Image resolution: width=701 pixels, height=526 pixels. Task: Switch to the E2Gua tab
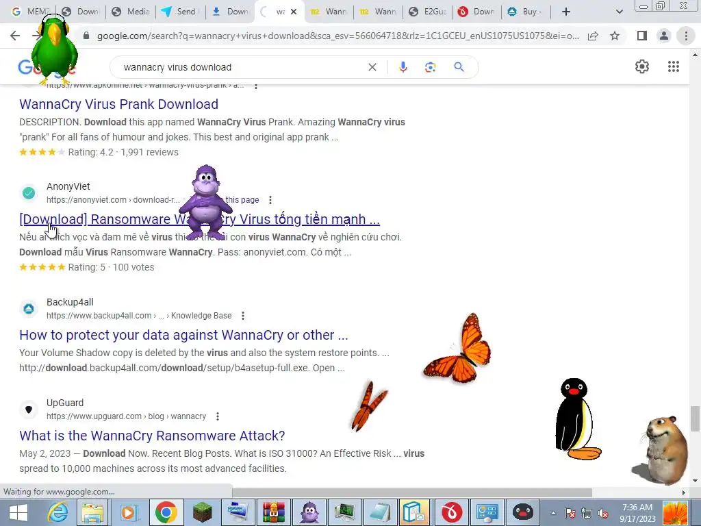[x=428, y=12]
